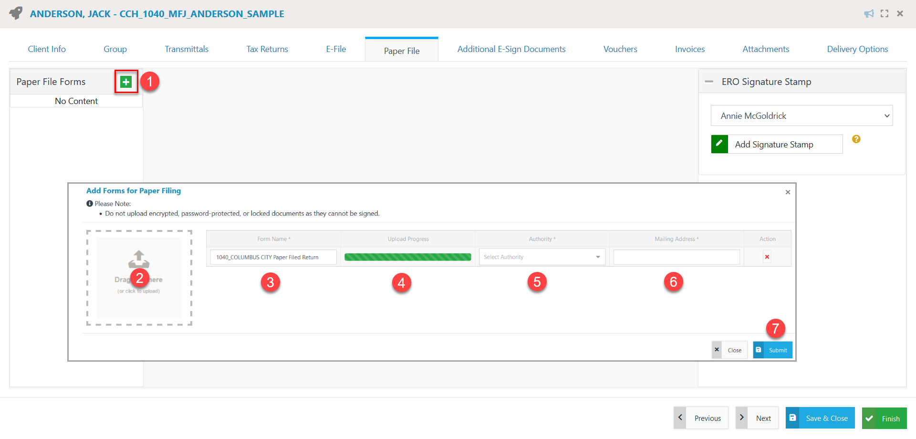Click the pencil icon for Add Signature Stamp
Viewport: 916px width, 439px height.
pos(719,144)
